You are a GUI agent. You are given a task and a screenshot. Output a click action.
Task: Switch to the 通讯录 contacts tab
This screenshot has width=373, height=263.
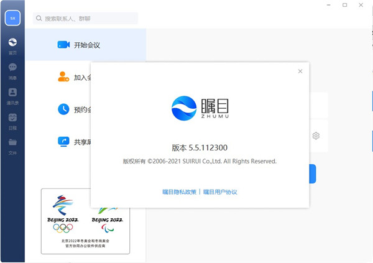pyautogui.click(x=12, y=96)
